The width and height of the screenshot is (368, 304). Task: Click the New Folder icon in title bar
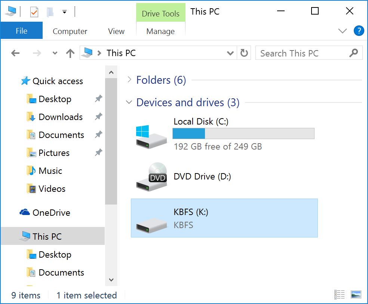tap(49, 12)
